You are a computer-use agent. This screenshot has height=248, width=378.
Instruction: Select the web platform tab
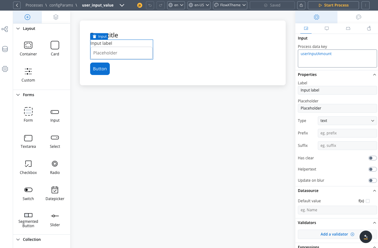pos(306,28)
